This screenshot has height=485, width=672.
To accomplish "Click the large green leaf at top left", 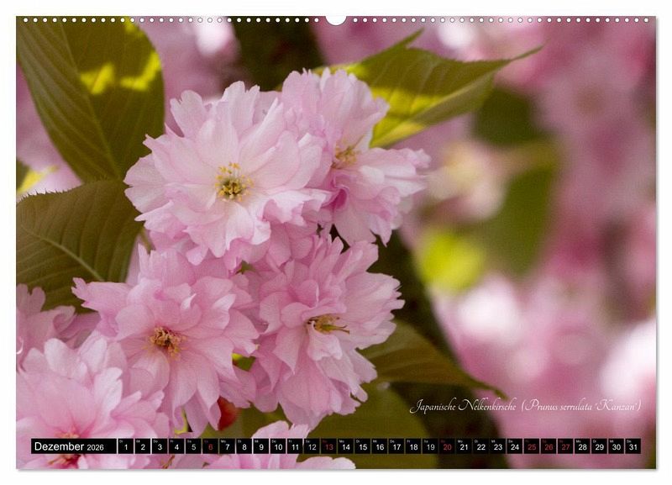I will [92, 92].
